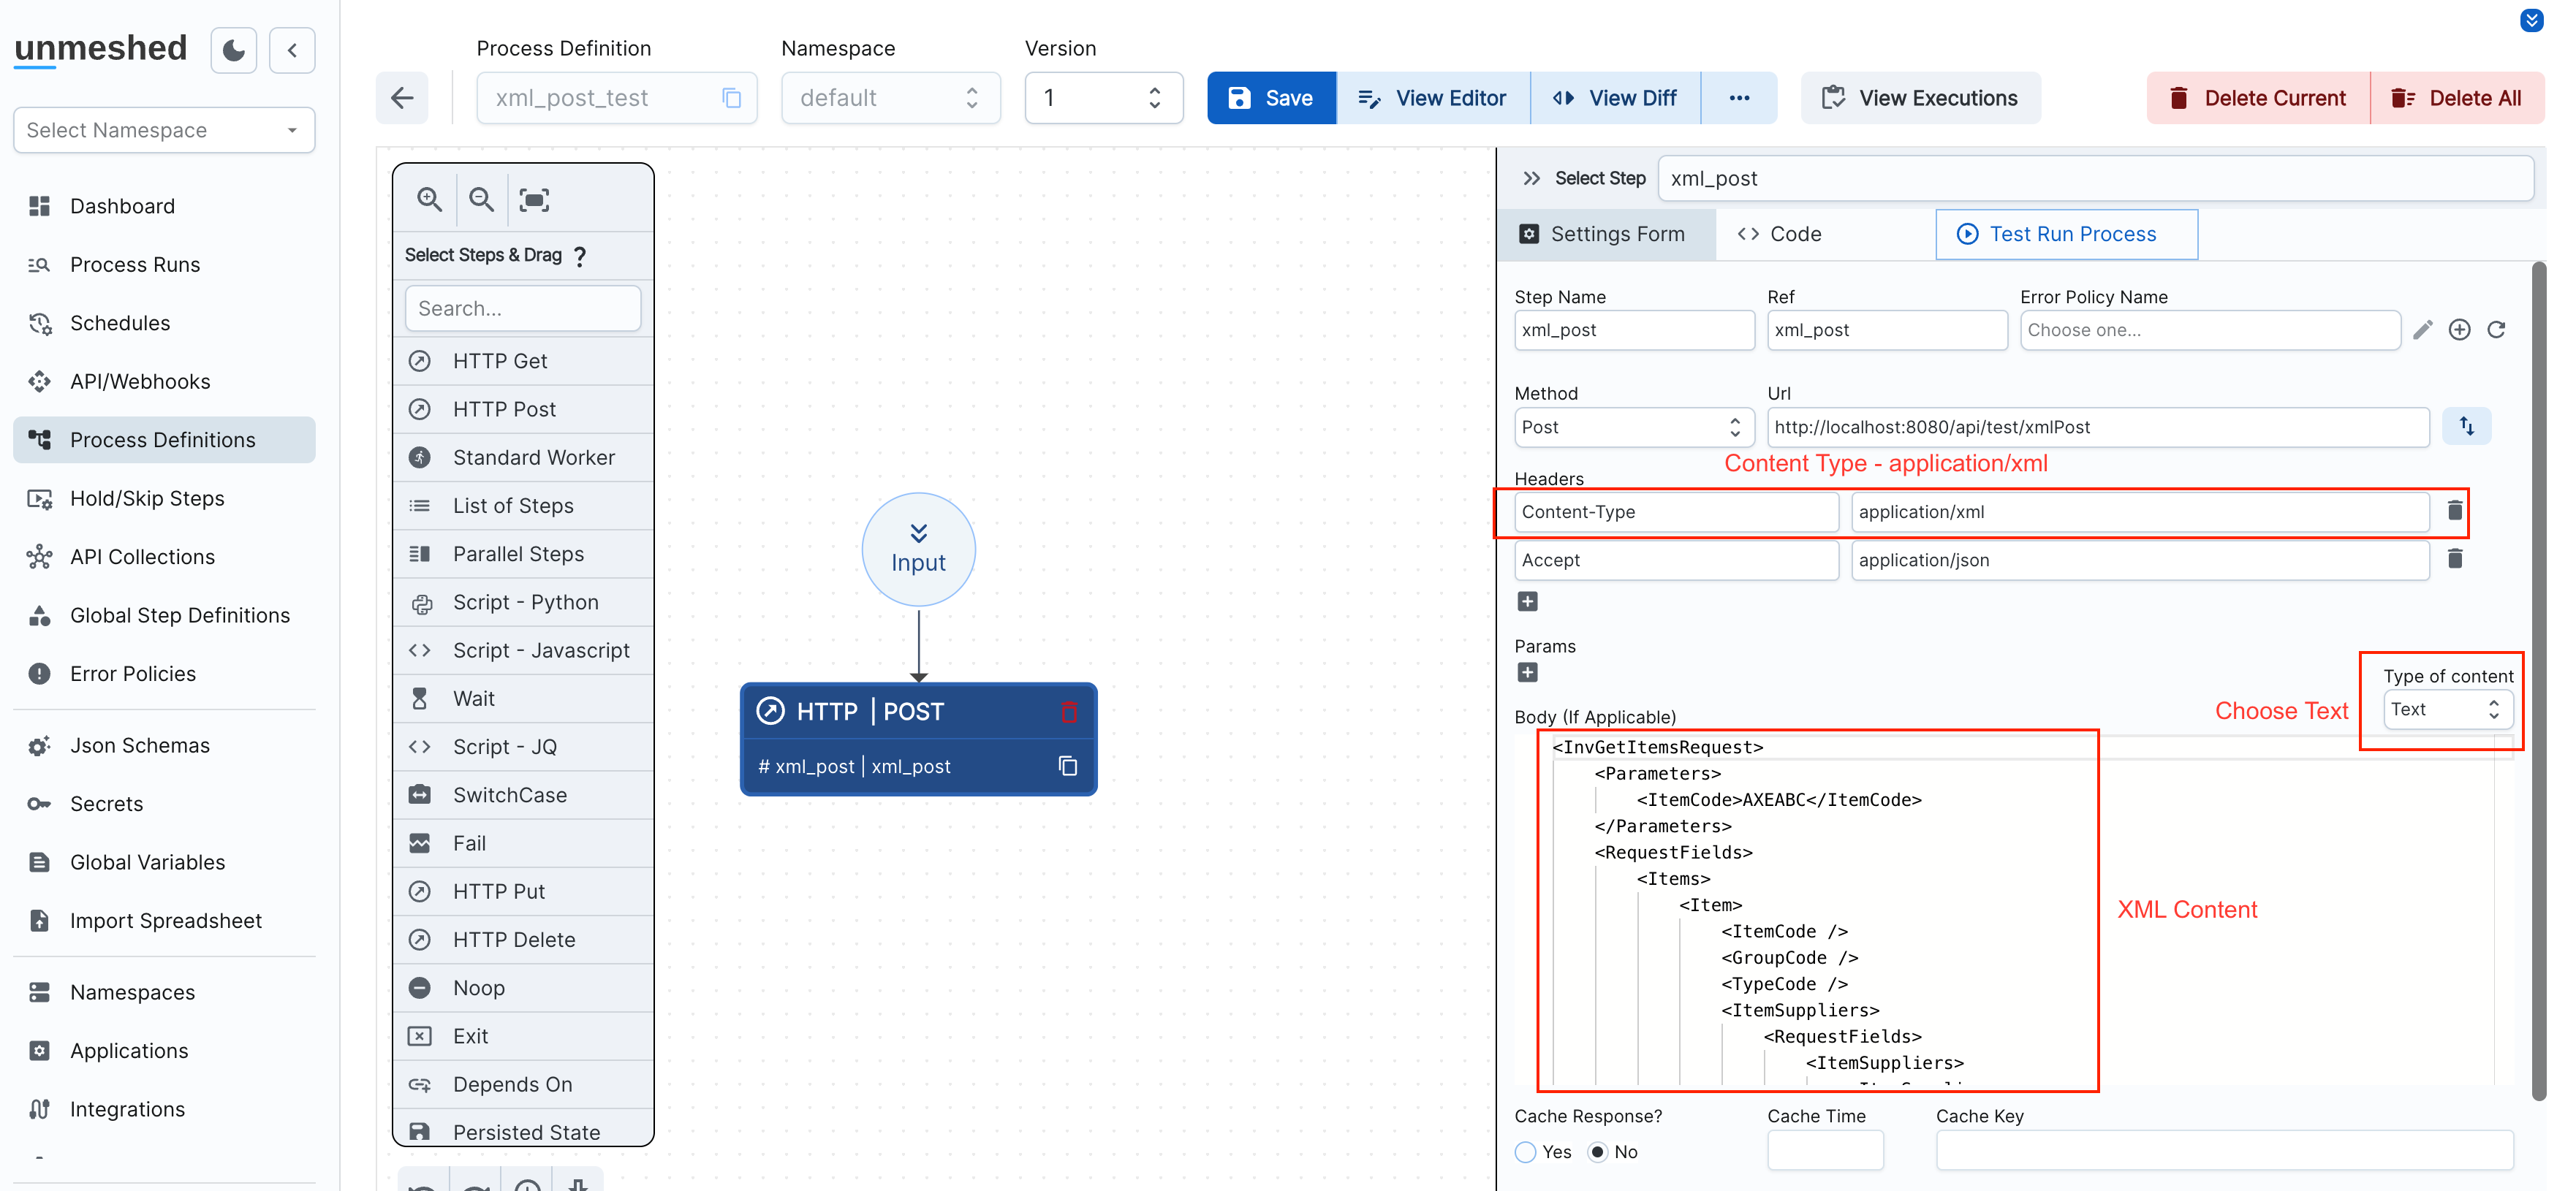Click the Save button
This screenshot has height=1191, width=2576.
1271,98
